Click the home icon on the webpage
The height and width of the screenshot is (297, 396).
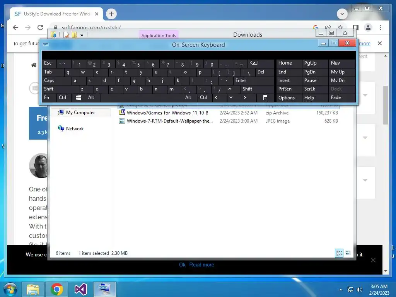click(34, 65)
